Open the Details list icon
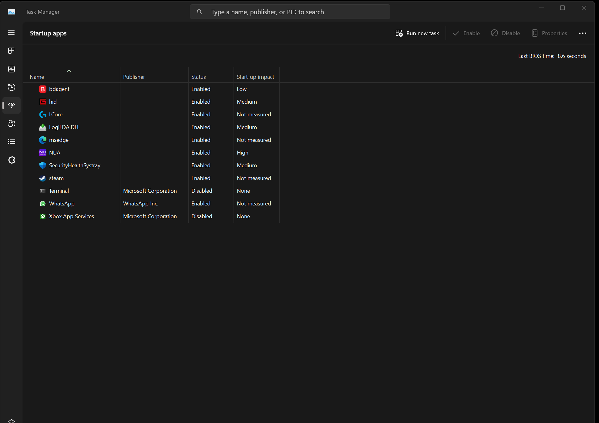 11,142
